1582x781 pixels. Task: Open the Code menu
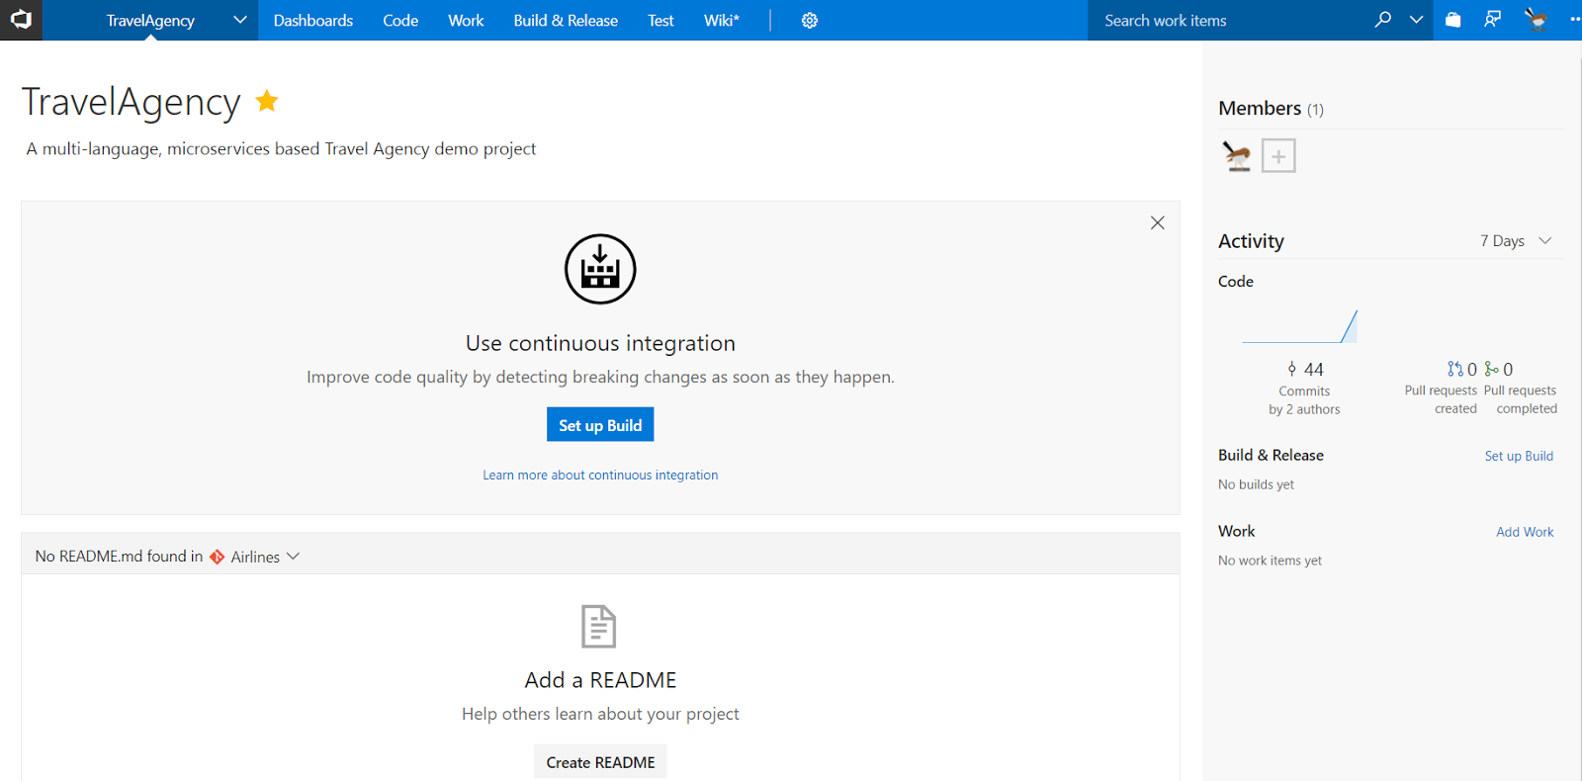click(400, 21)
